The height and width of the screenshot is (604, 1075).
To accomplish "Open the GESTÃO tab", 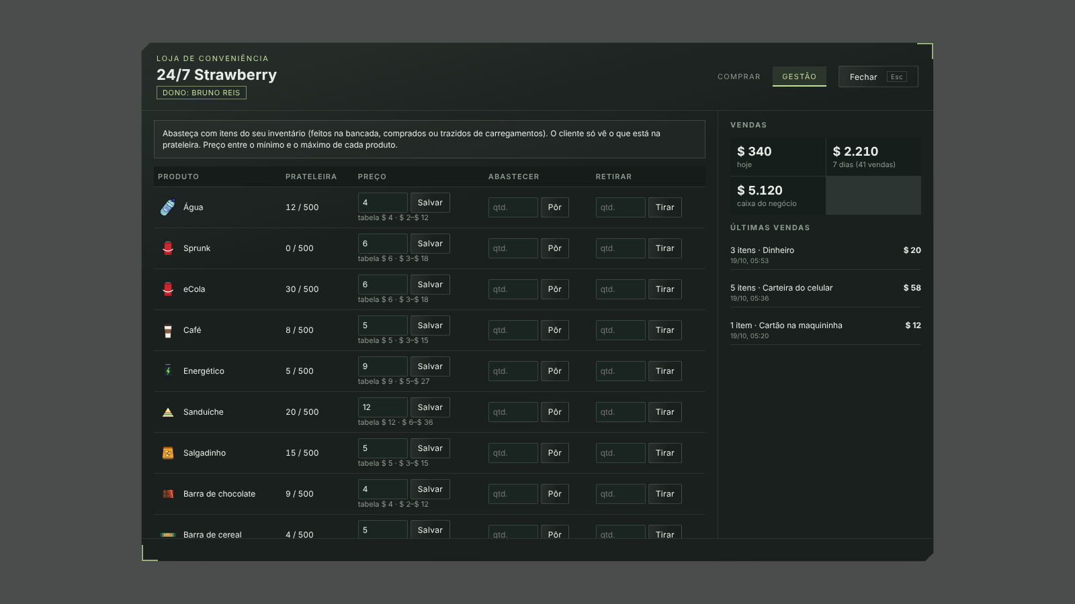I will (800, 77).
